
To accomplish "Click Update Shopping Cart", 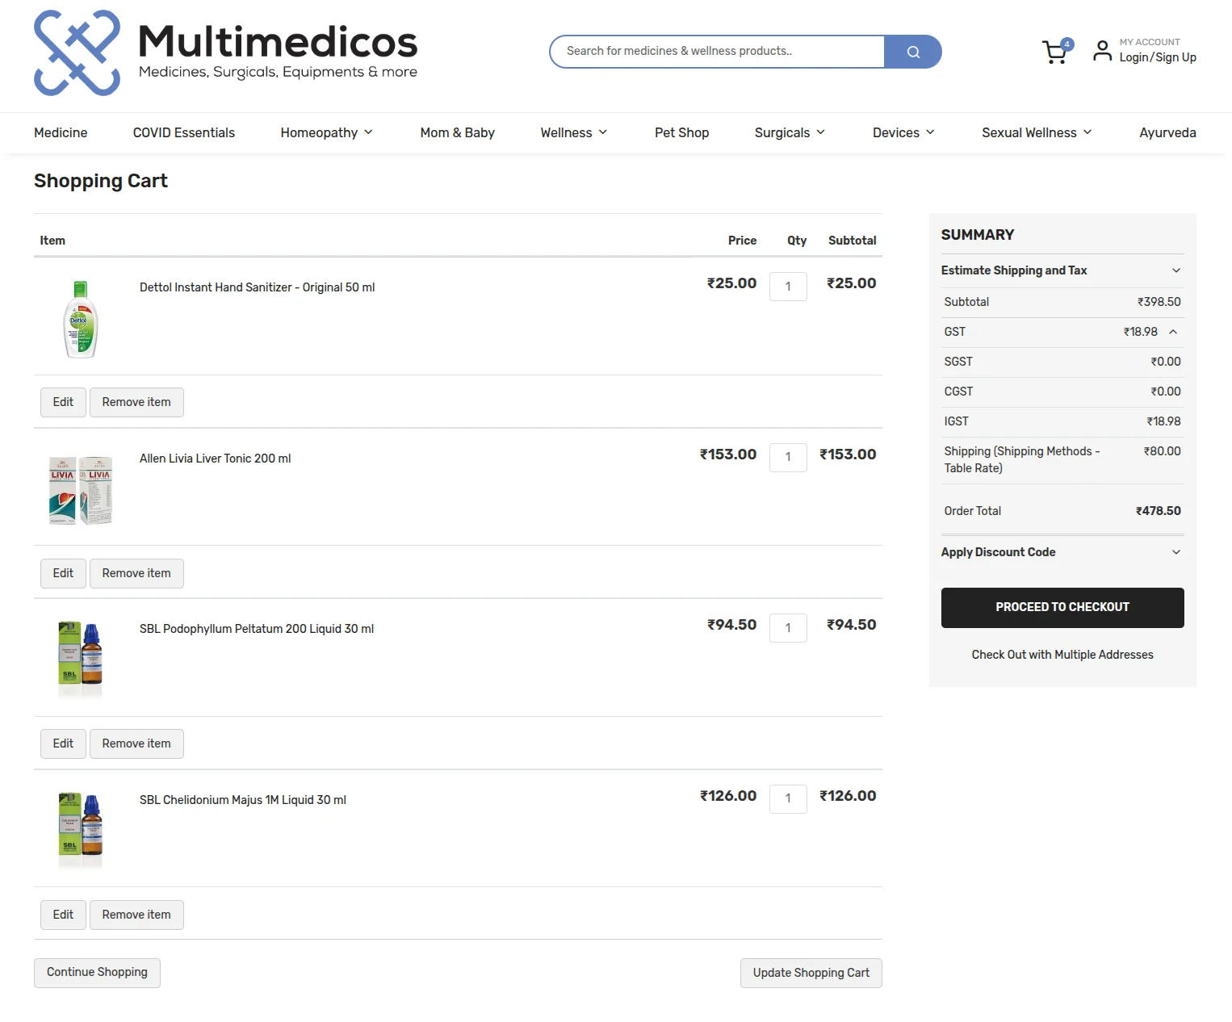I will [x=811, y=973].
